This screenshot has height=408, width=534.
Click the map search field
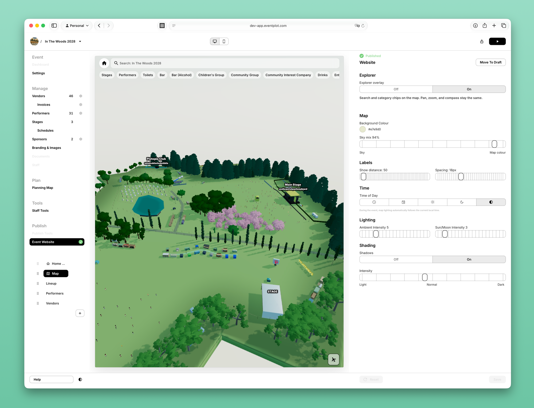225,63
